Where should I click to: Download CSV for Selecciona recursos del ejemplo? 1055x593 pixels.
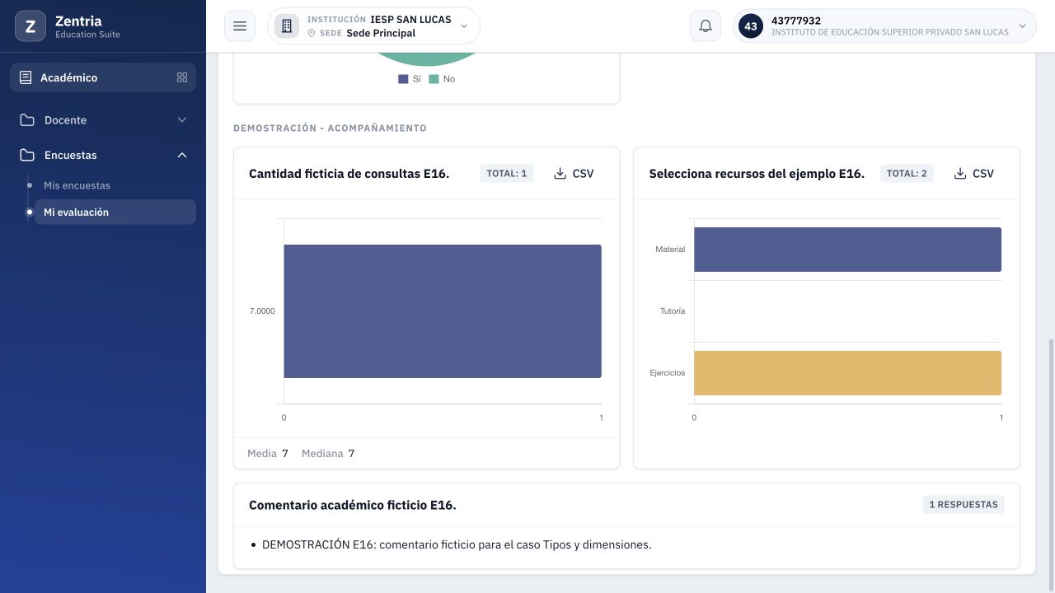click(974, 174)
